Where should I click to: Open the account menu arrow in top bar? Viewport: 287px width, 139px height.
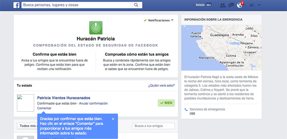tap(259, 5)
